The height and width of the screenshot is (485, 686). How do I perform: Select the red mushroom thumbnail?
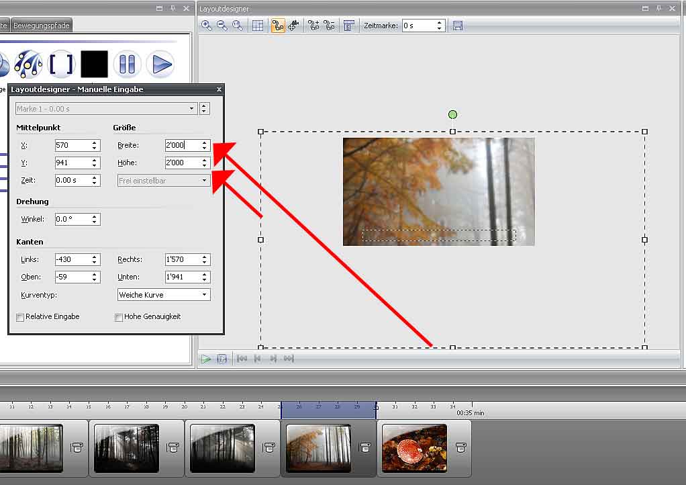pos(414,448)
